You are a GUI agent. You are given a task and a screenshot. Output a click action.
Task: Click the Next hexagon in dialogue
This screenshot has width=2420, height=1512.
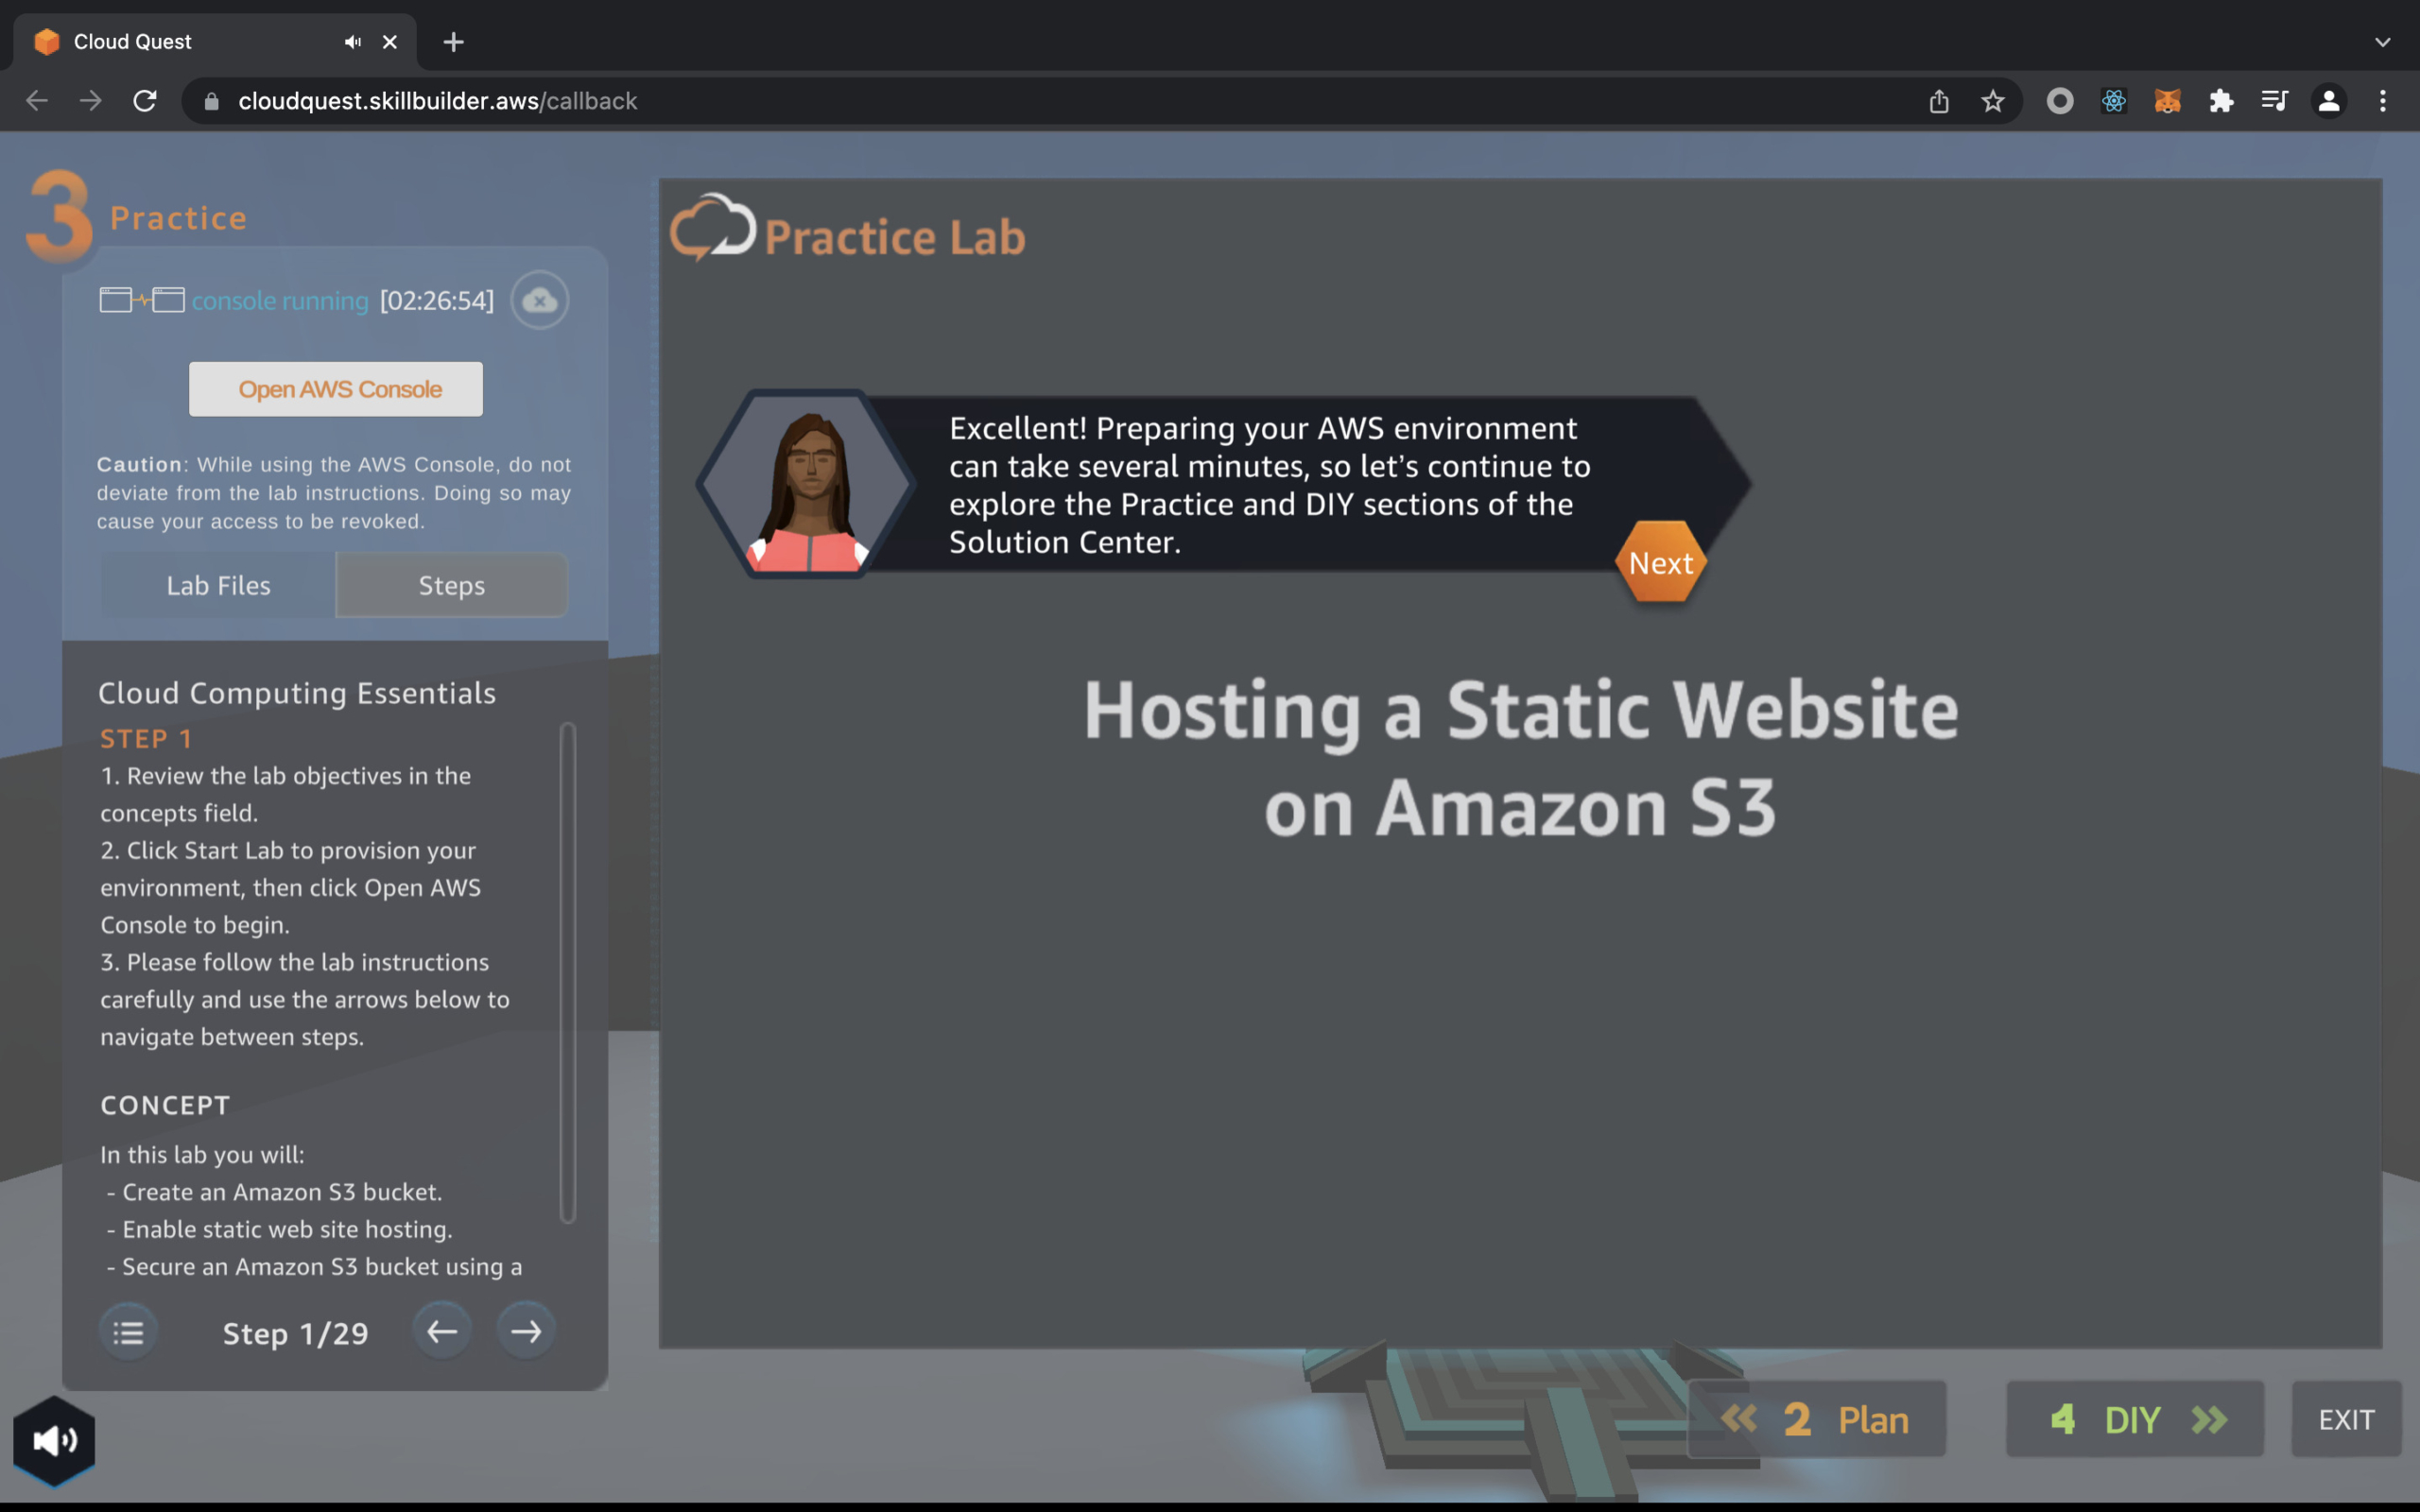tap(1660, 563)
